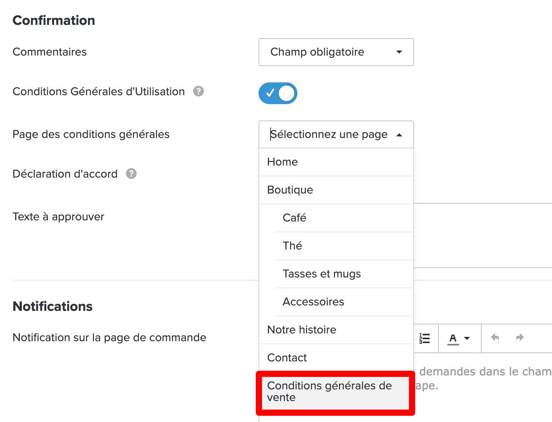Choose Notre histoire page option

[336, 330]
